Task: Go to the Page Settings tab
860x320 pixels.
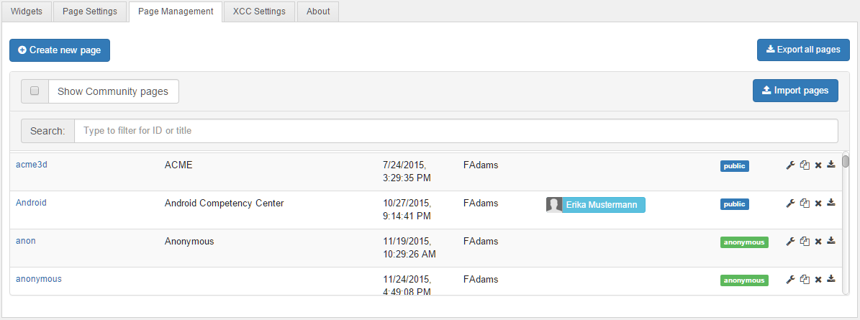Action: pos(90,12)
